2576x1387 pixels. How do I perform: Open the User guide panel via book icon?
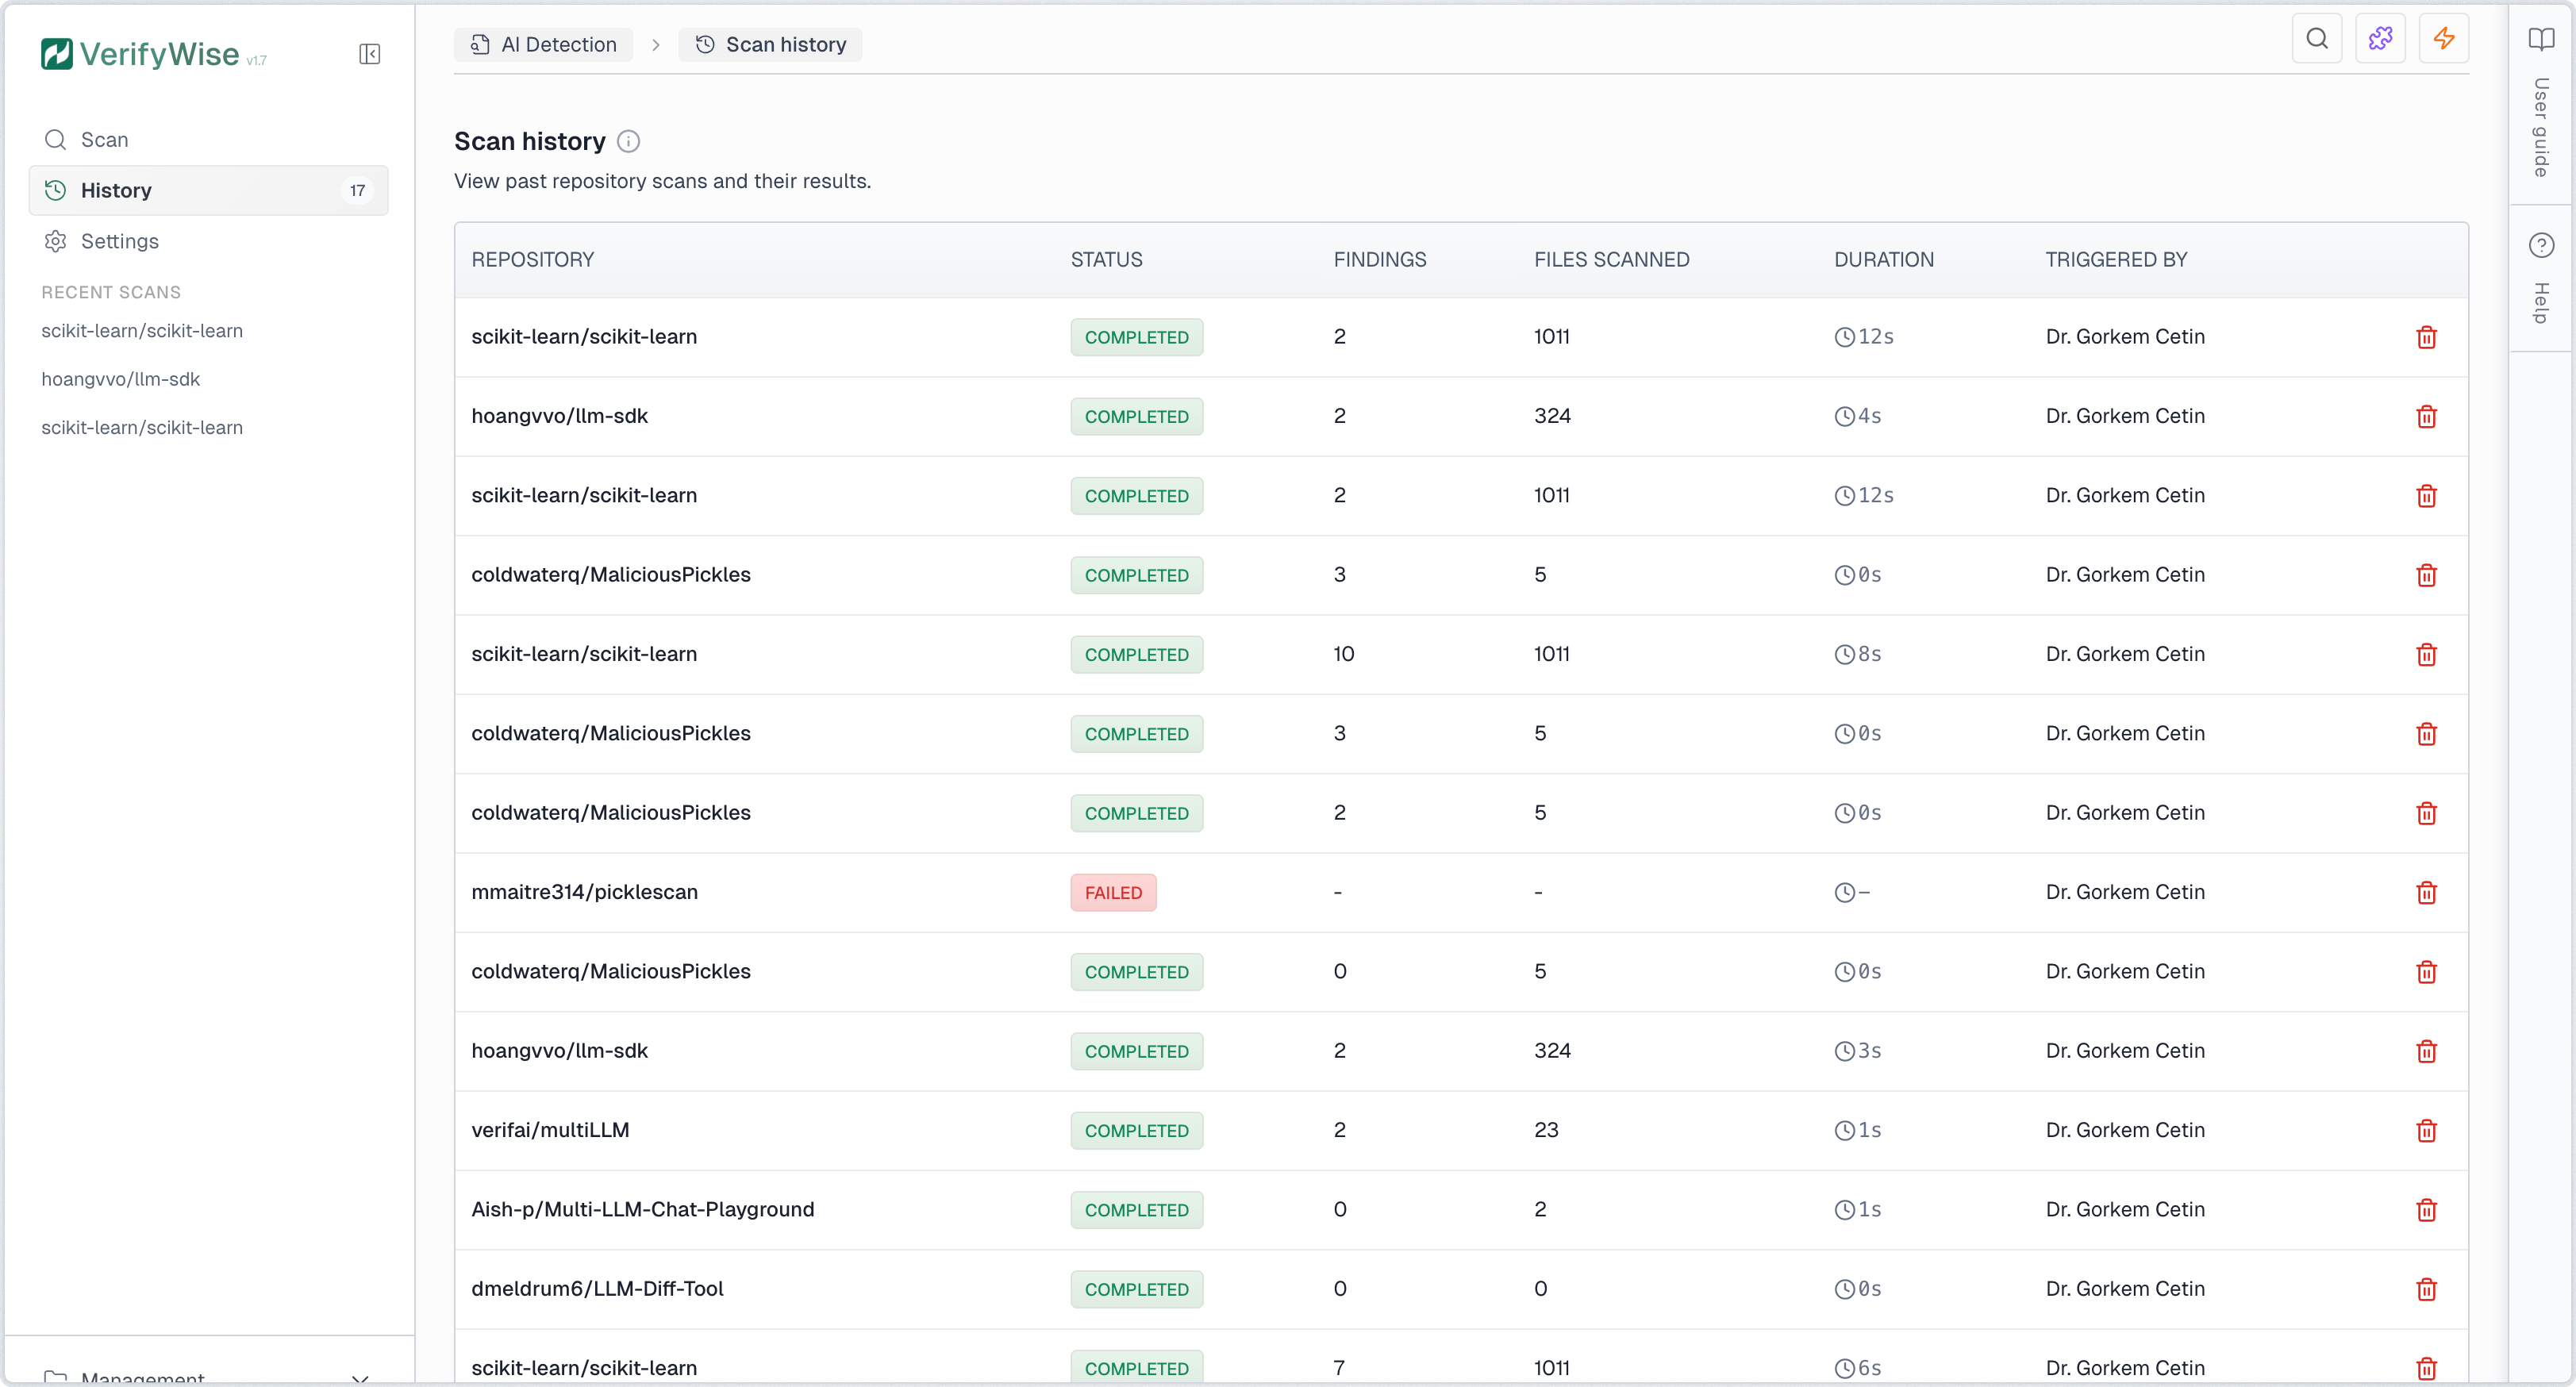(x=2543, y=40)
